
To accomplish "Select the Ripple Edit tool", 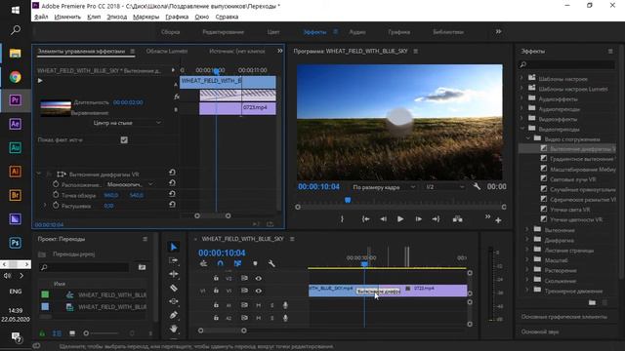I will pos(174,274).
